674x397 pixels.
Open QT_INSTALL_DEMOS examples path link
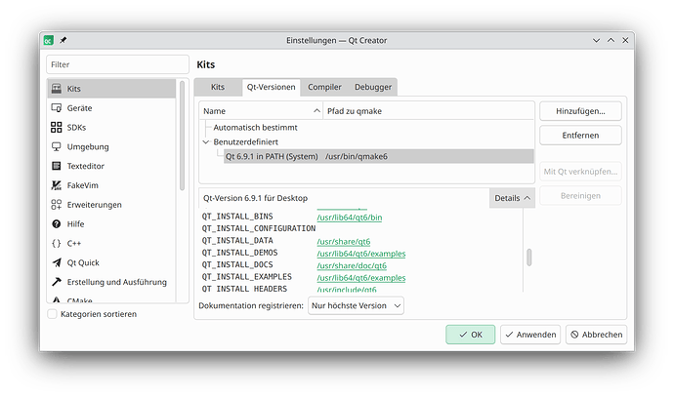361,254
